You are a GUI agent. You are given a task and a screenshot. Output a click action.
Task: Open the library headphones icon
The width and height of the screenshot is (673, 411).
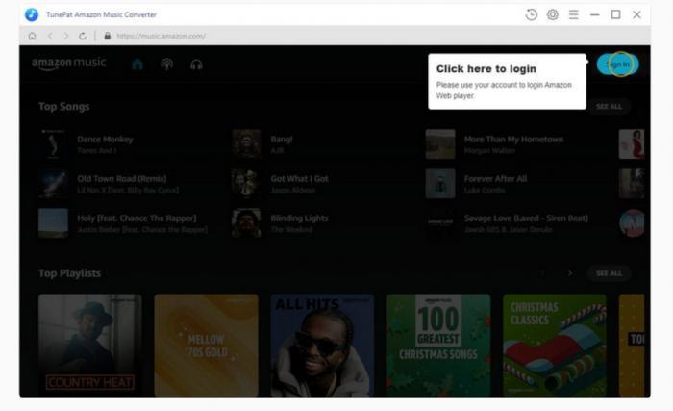[x=196, y=64]
